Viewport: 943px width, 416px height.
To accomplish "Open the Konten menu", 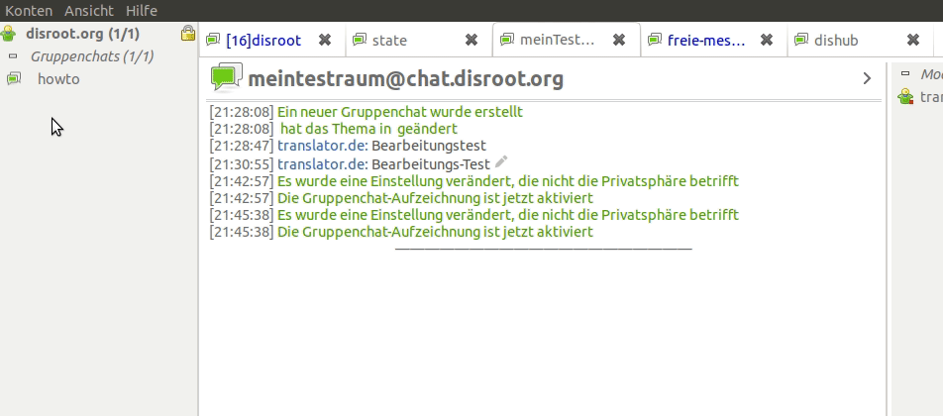I will pyautogui.click(x=29, y=10).
